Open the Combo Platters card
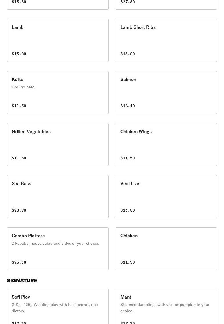 [x=58, y=248]
